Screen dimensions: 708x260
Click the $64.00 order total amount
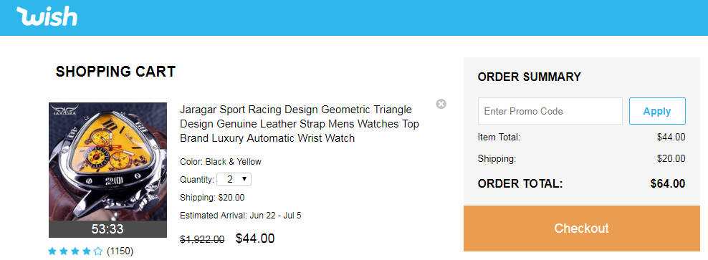(x=668, y=183)
